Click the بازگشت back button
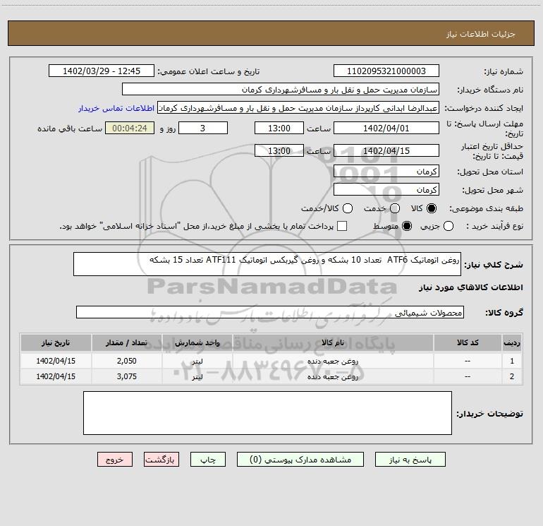The image size is (543, 526). [160, 460]
